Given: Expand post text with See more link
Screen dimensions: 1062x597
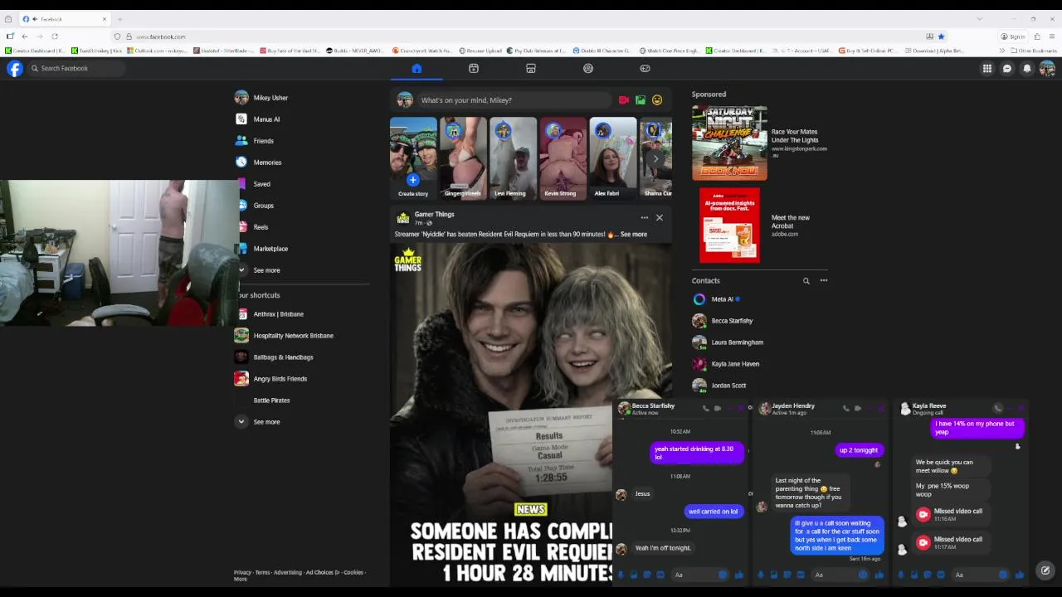Looking at the screenshot, I should click(x=634, y=235).
